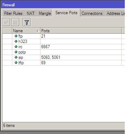This screenshot has width=129, height=134.
Task: Select the h323 service row
Action: 63,41
